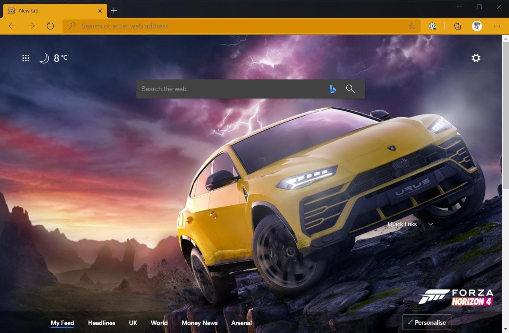509x333 pixels.
Task: Click the Bing logo in search box
Action: click(x=332, y=89)
